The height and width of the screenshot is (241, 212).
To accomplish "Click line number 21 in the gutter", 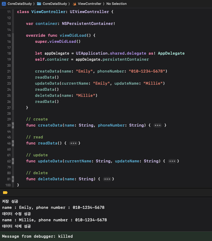I will pyautogui.click(x=9, y=71).
